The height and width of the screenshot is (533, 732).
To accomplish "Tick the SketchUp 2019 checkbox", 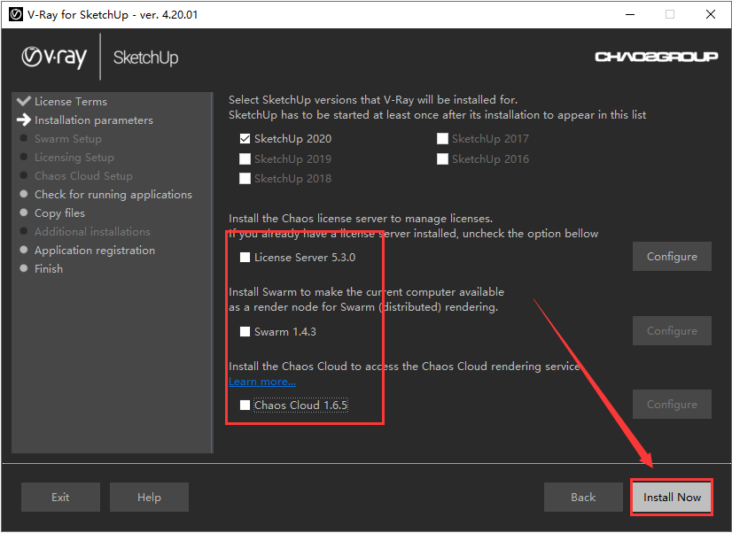I will pos(245,159).
